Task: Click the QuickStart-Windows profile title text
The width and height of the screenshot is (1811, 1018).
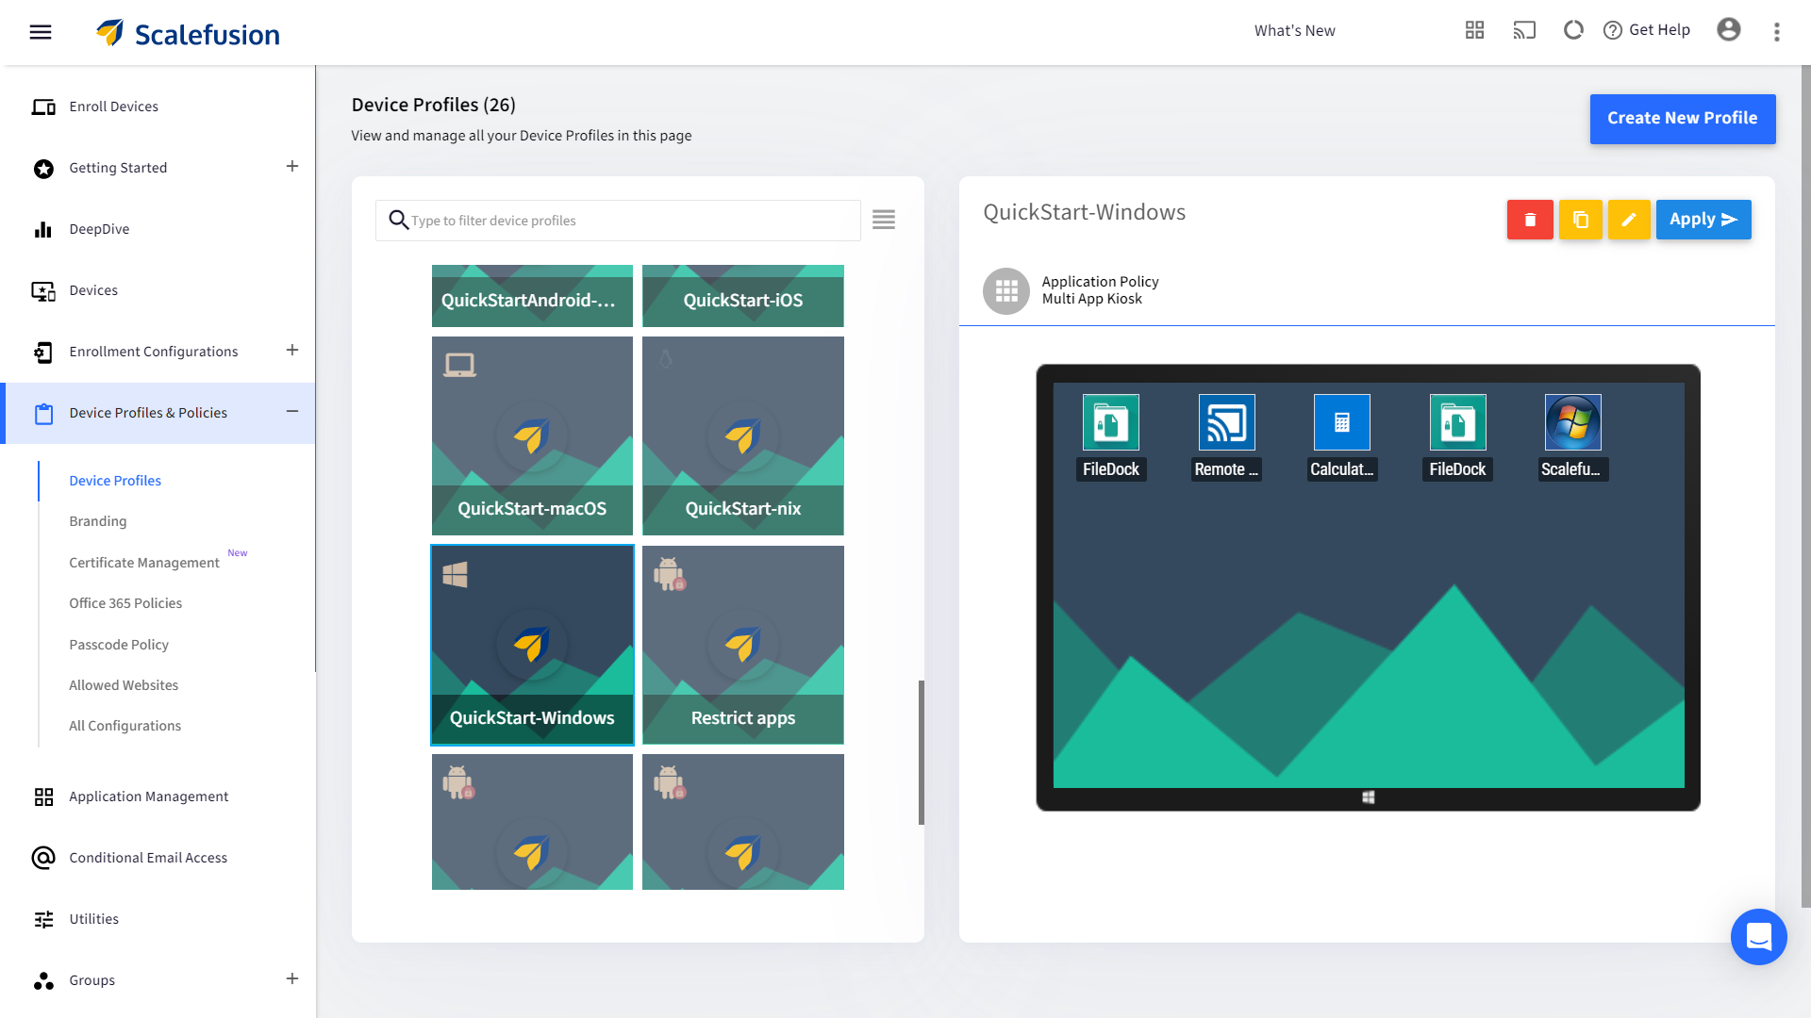Action: 1085,213
